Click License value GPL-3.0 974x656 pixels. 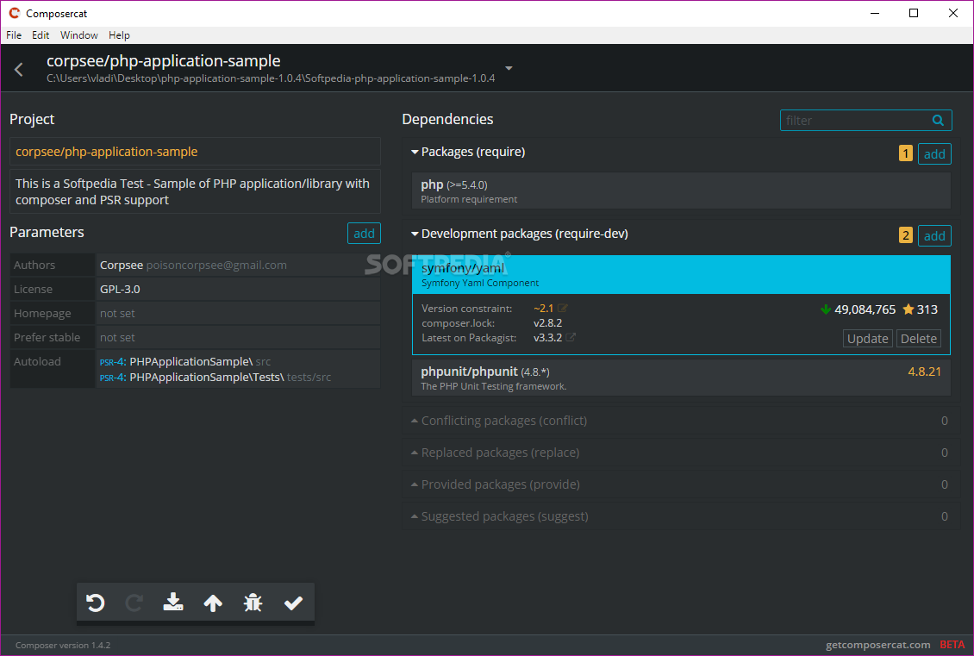120,290
